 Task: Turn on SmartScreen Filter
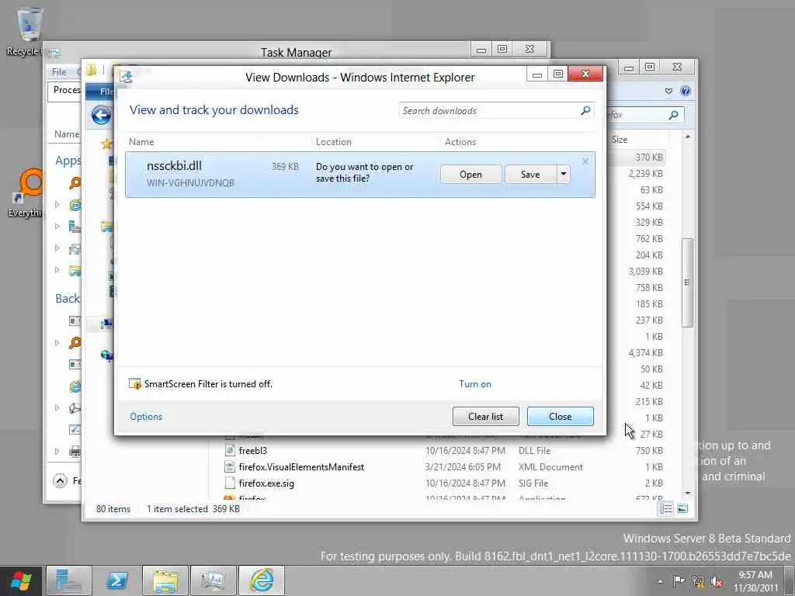click(x=475, y=384)
